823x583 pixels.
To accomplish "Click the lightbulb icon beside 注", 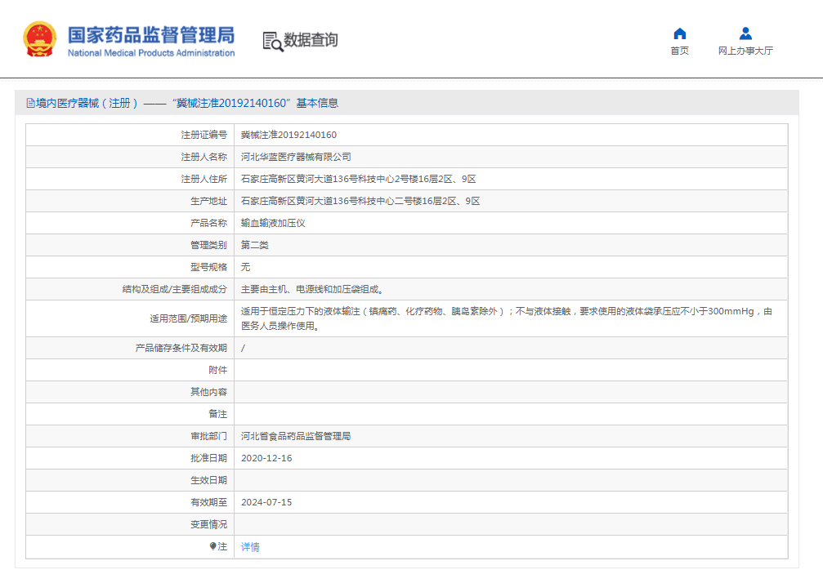I will click(x=213, y=546).
